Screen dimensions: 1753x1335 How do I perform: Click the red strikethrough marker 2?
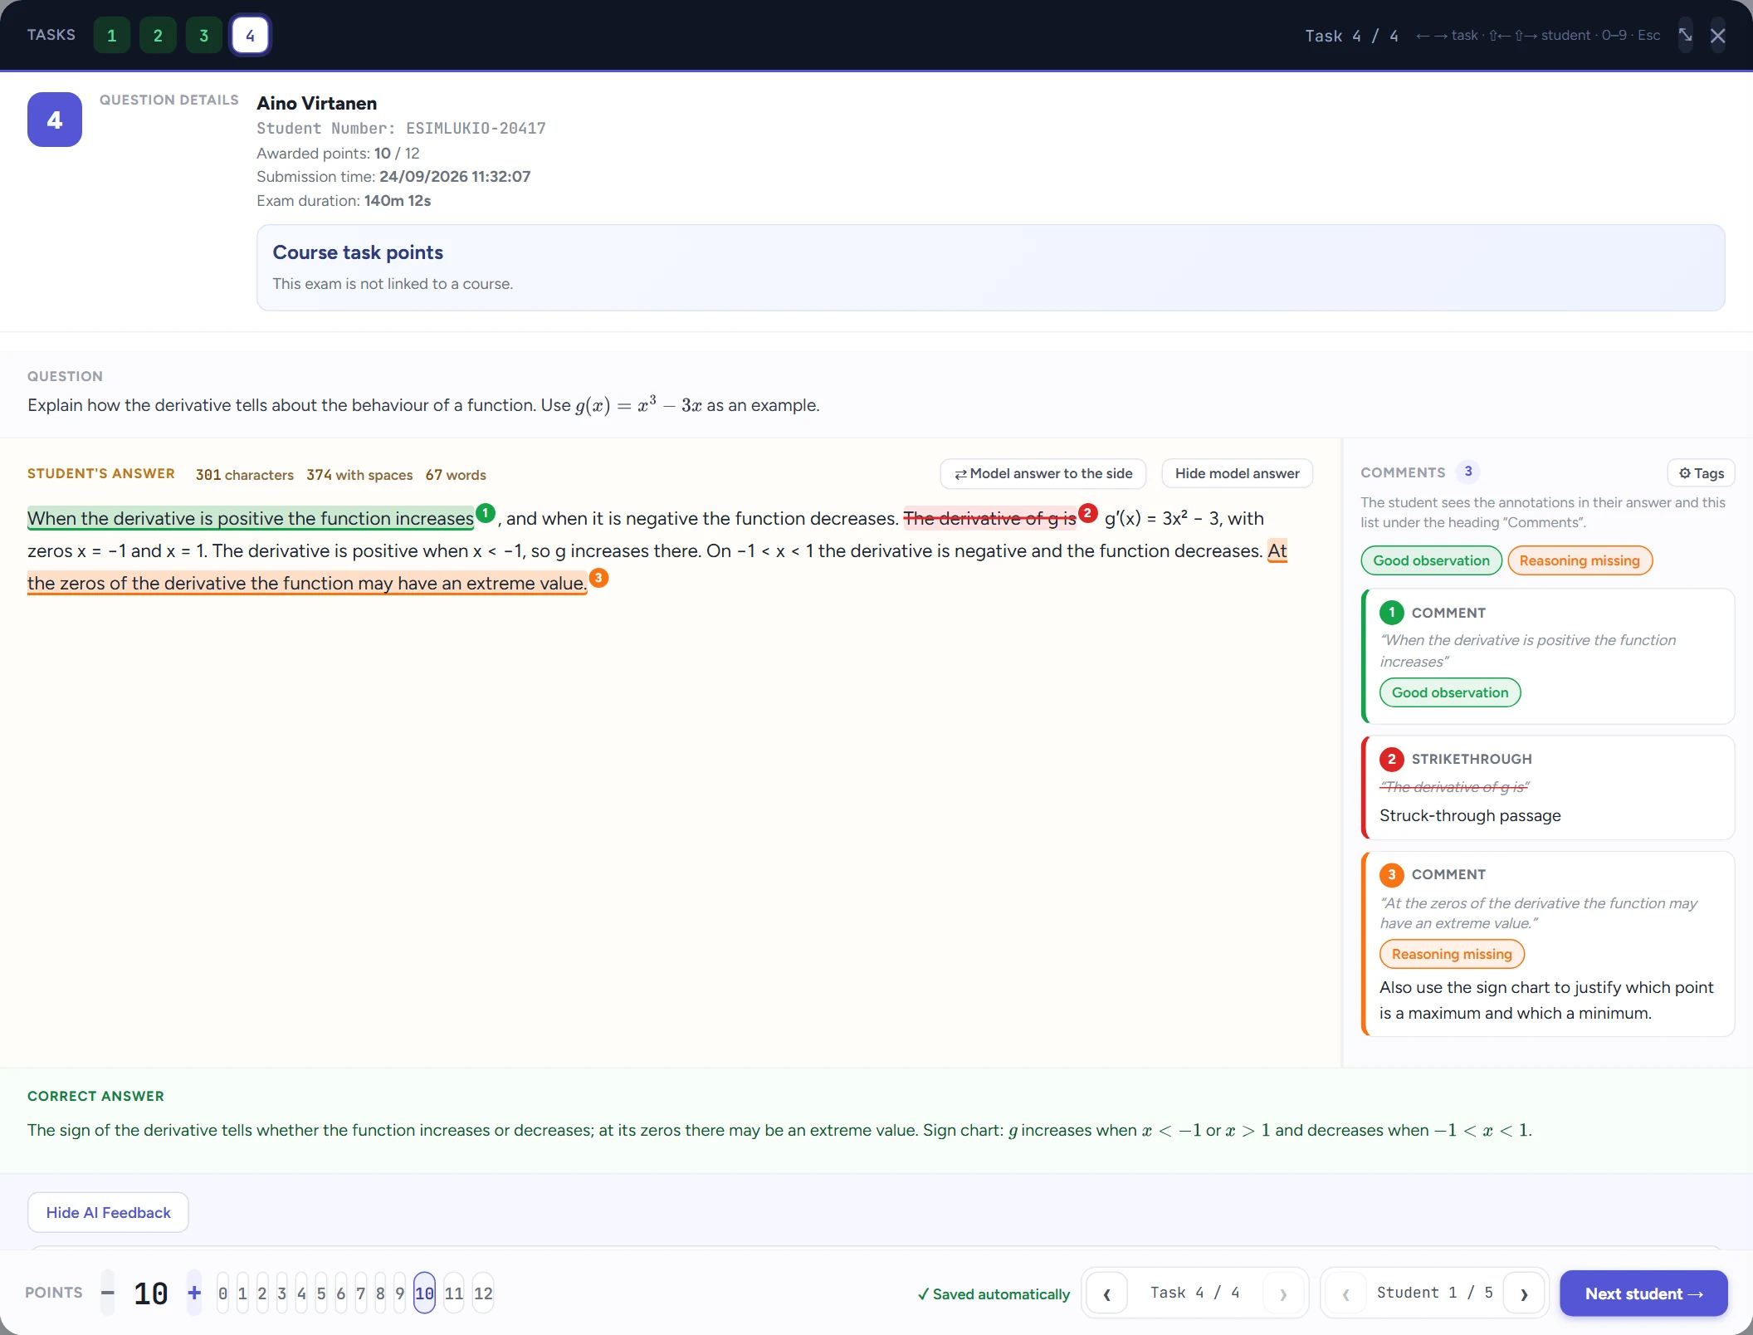[x=1088, y=513]
